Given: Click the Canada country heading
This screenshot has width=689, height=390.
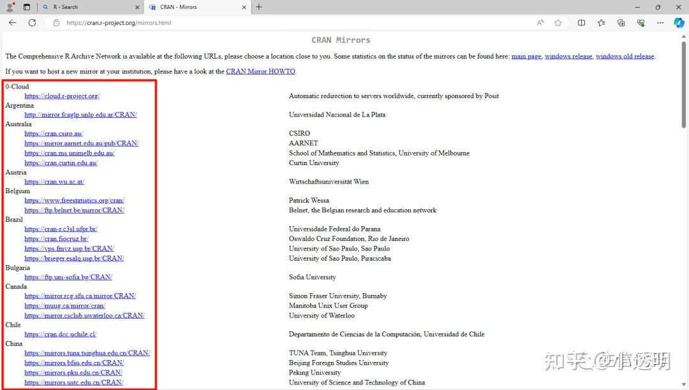Looking at the screenshot, I should (x=16, y=287).
